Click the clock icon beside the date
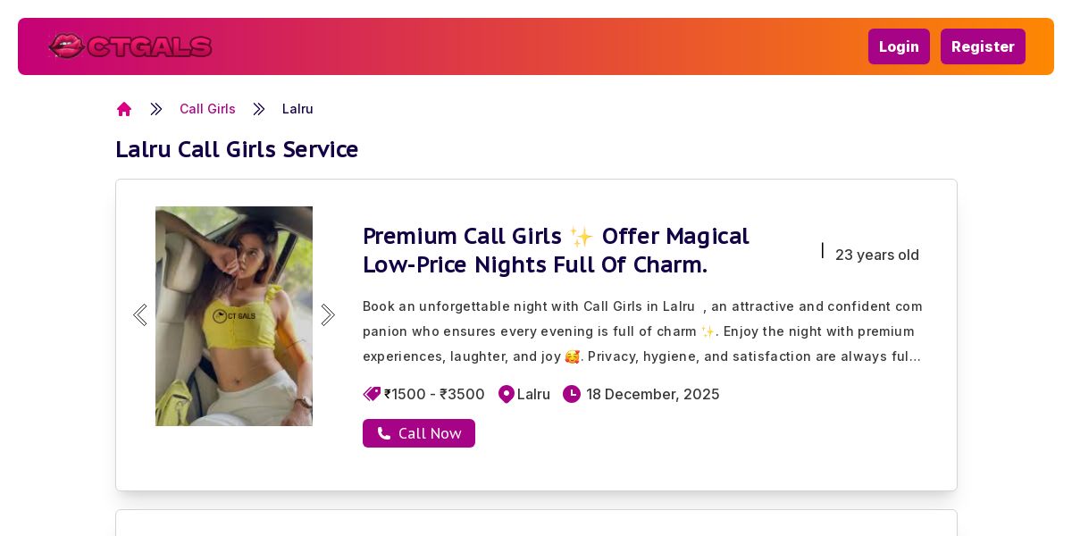This screenshot has height=536, width=1072. [x=572, y=394]
